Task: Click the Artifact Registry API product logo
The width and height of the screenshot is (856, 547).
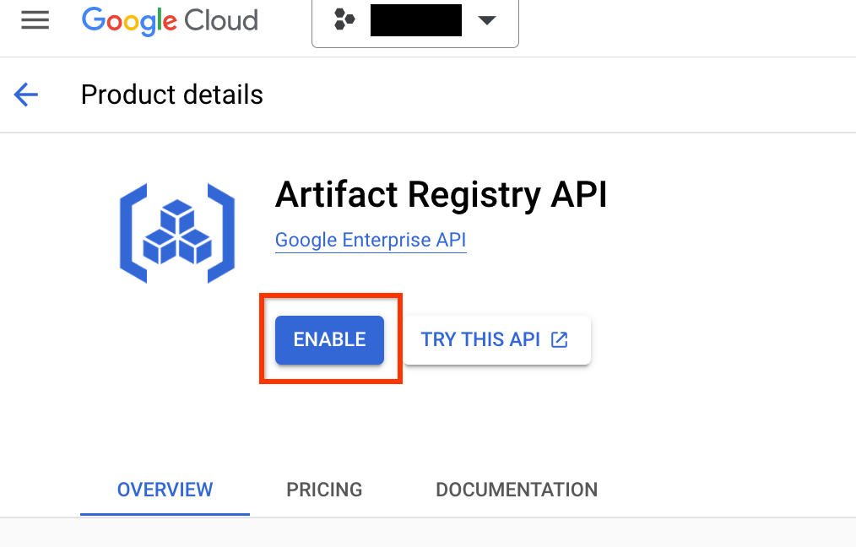Action: [176, 232]
